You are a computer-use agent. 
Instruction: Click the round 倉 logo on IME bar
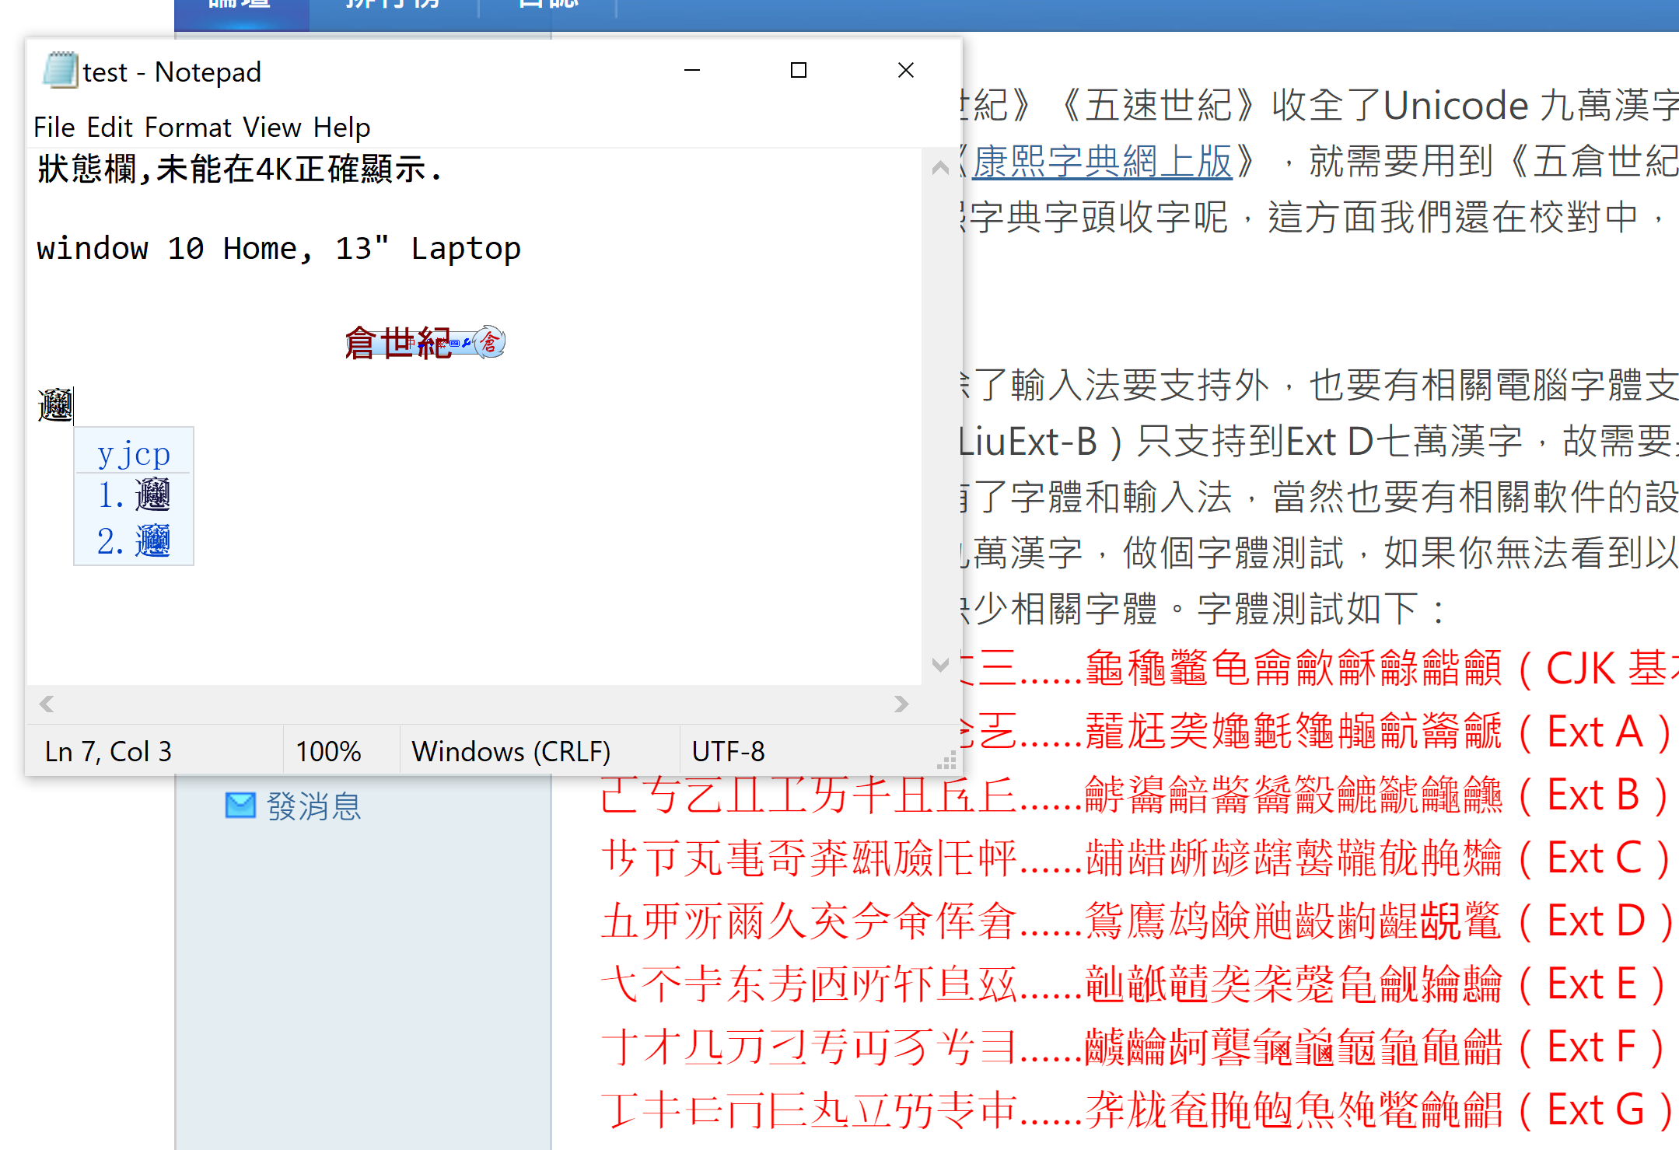[489, 342]
